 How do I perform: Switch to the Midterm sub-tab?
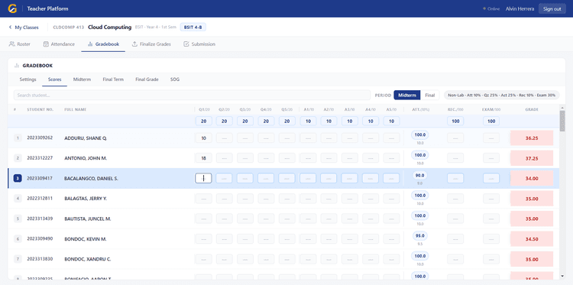(x=82, y=79)
